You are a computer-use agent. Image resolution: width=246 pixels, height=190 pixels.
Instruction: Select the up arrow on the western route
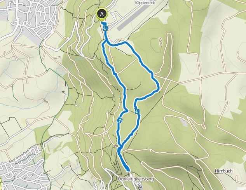(120, 120)
